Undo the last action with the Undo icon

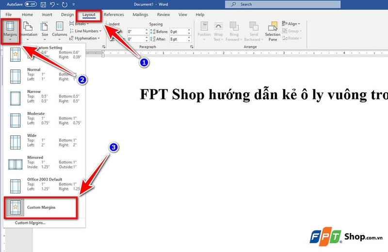[x=52, y=4]
